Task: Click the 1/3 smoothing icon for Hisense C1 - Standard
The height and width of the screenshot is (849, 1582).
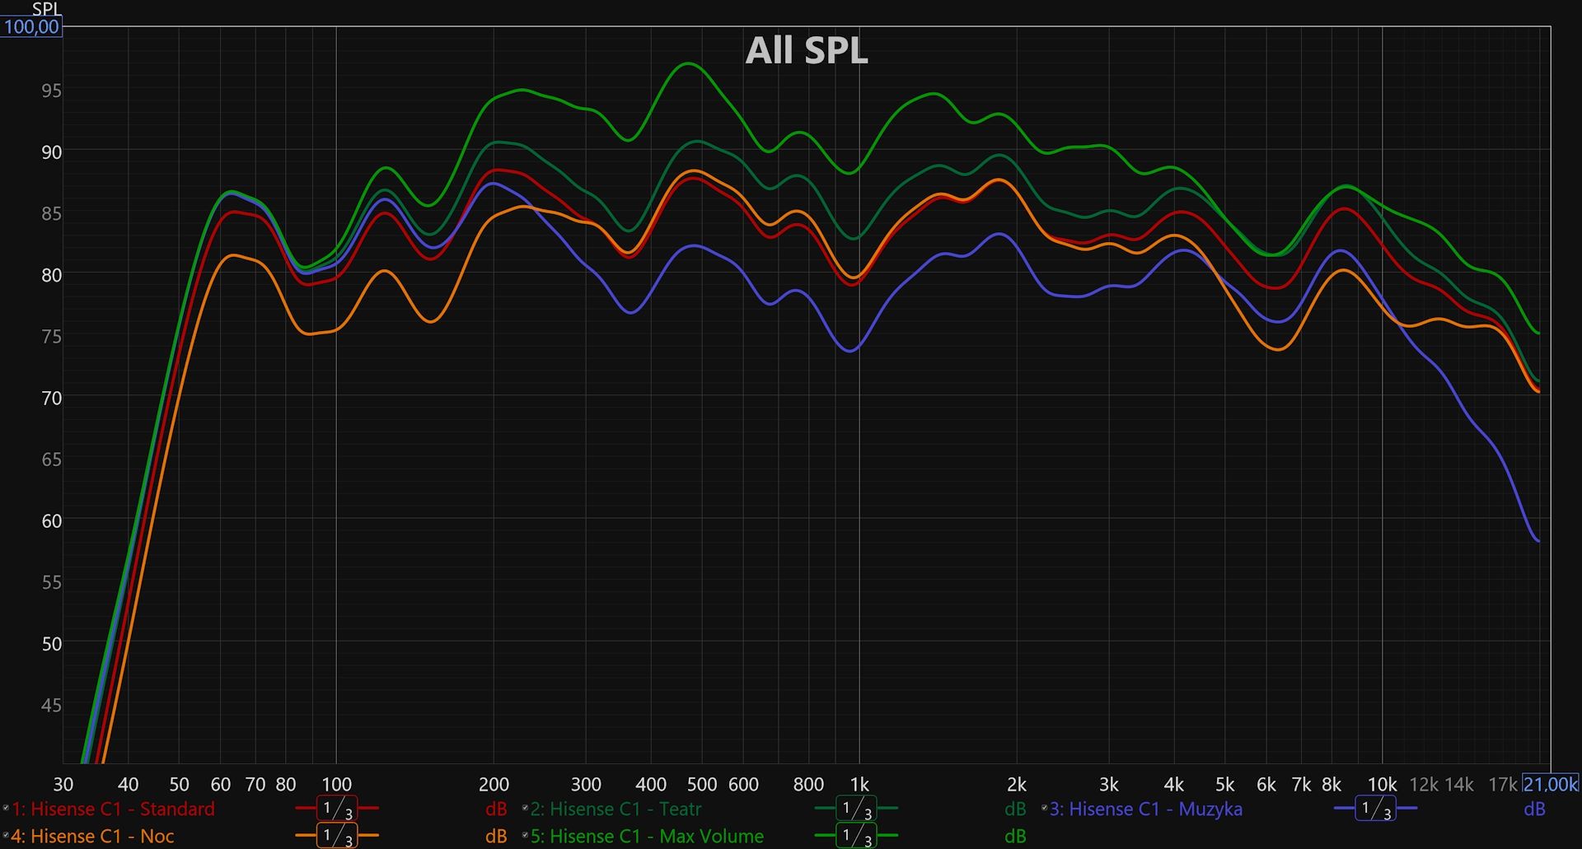Action: [x=337, y=809]
